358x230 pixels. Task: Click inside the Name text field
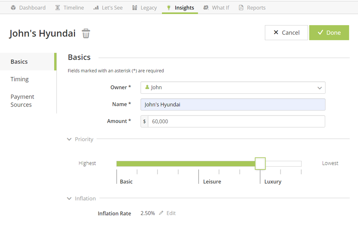[x=233, y=105]
